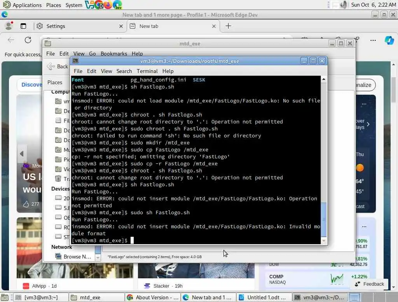
Task: Open a new Edge tab with plus
Action: (228, 26)
